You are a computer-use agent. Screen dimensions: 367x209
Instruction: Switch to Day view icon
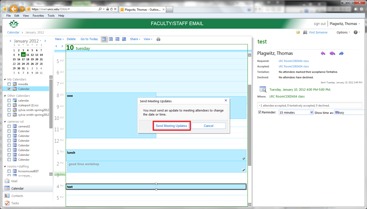tap(104, 39)
